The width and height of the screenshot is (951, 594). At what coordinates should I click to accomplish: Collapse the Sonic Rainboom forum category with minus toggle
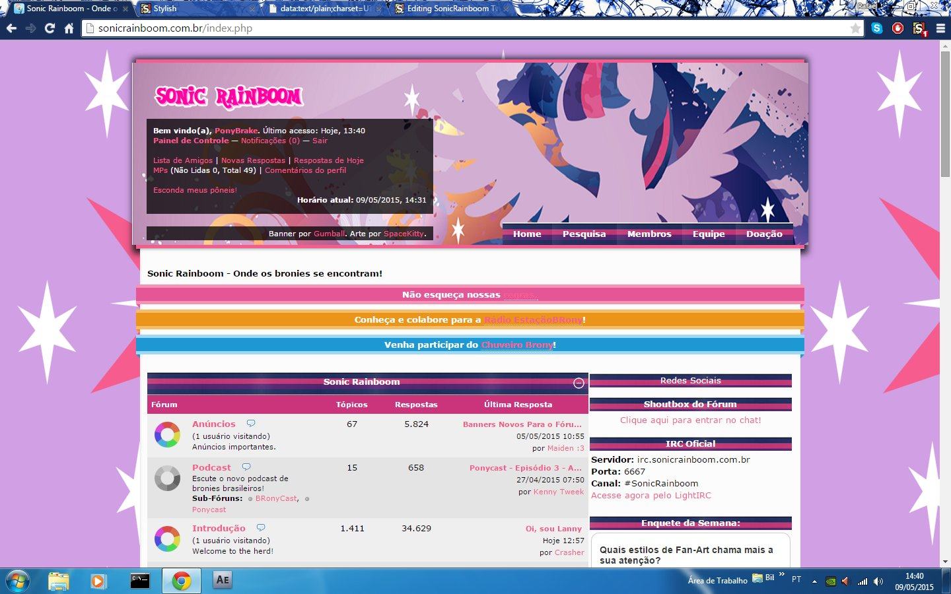(579, 383)
